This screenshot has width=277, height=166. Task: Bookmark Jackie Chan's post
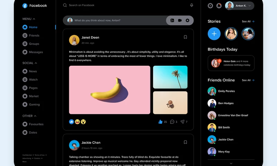point(185,142)
